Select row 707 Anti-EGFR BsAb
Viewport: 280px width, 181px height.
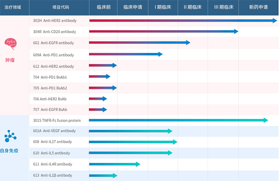click(154, 109)
